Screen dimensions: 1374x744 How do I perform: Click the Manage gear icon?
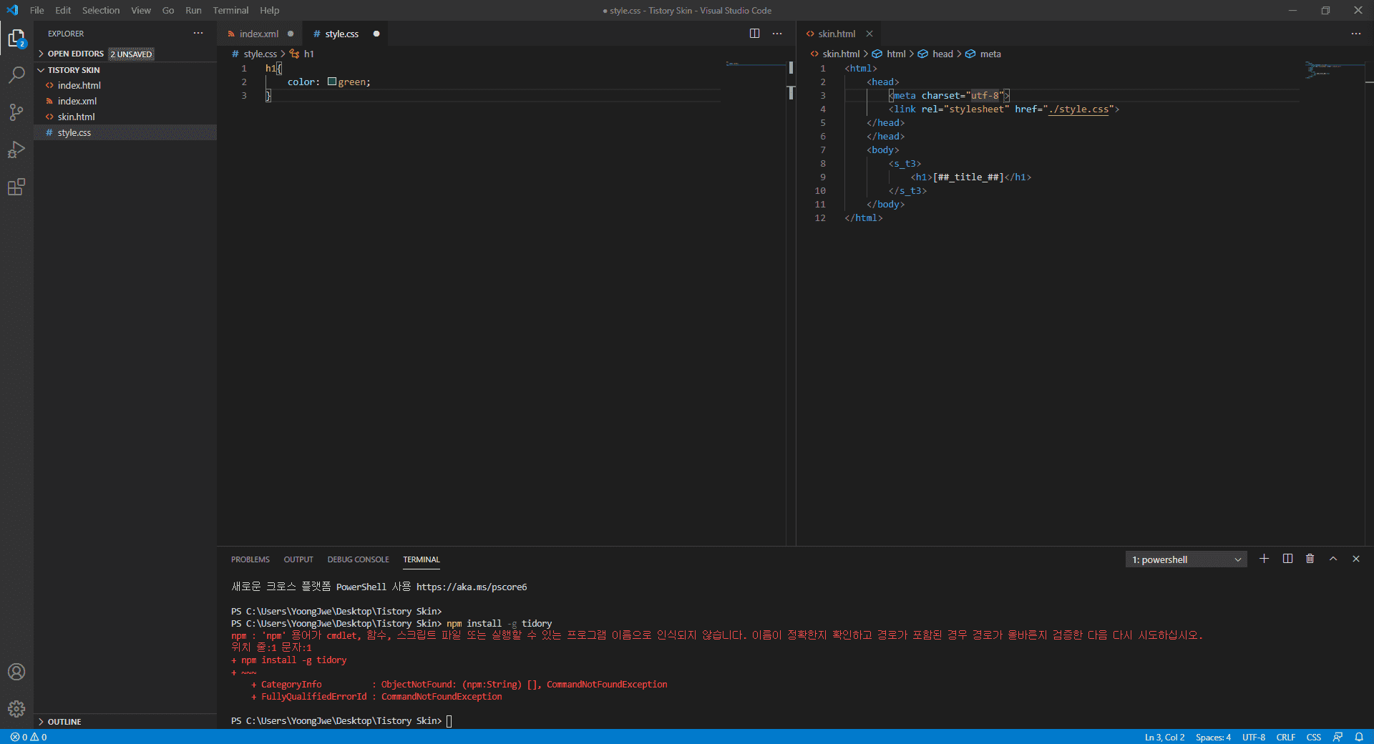point(16,708)
